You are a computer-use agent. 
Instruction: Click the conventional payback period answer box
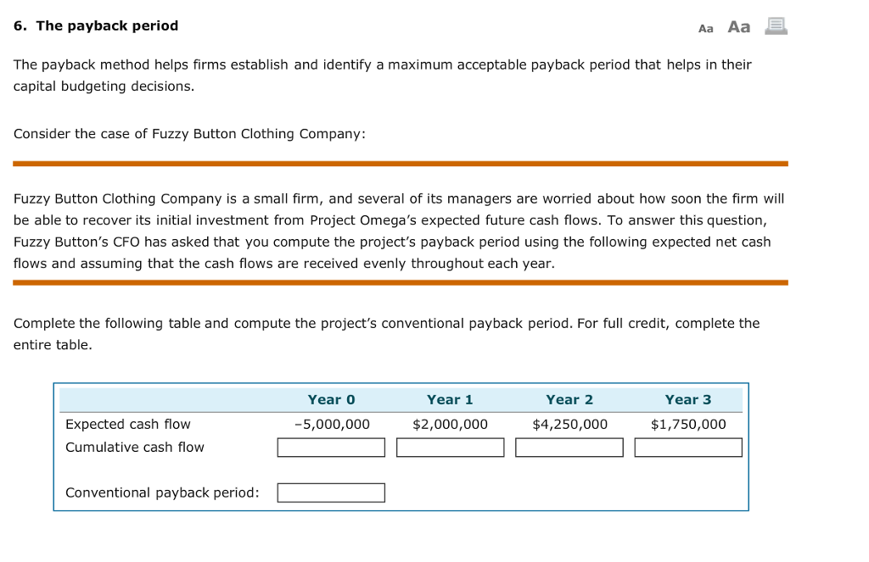click(x=331, y=492)
